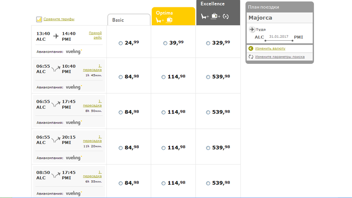Click the flexibility arrows icon under Excellence
The image size is (352, 198).
226,16
